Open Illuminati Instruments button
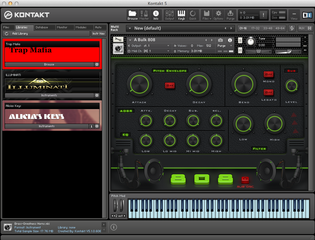 point(49,95)
